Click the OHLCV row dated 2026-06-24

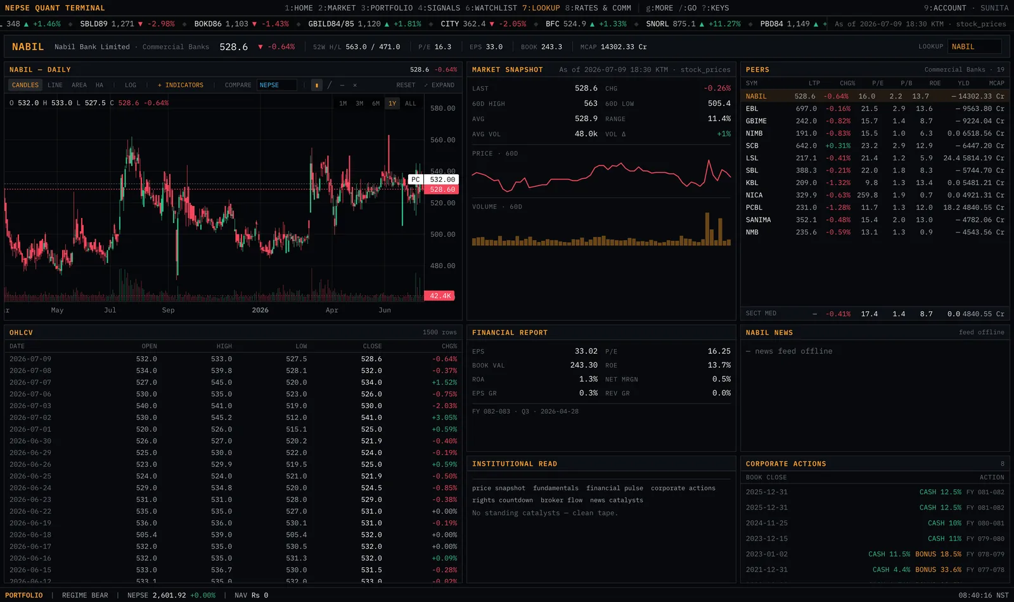coord(233,488)
